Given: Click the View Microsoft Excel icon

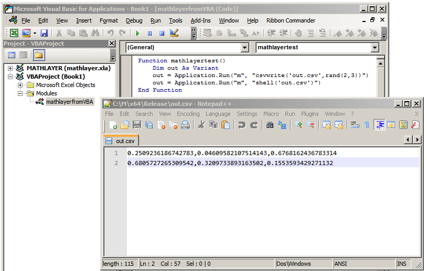Looking at the screenshot, I should (x=14, y=33).
